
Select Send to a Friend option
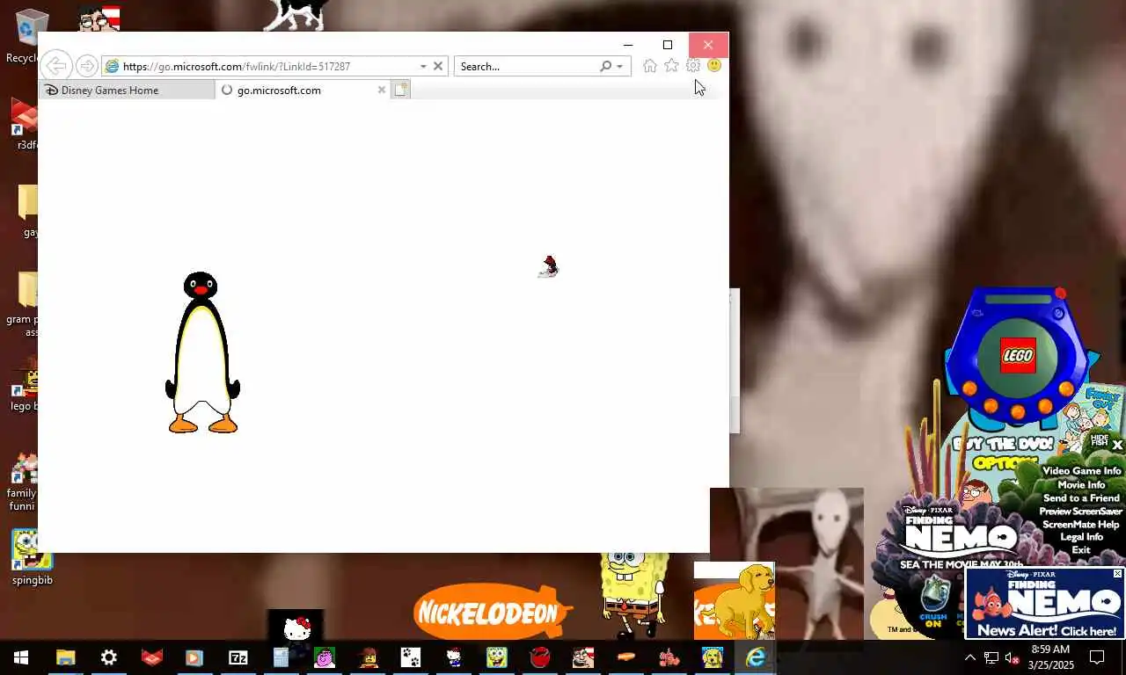coord(1081,497)
